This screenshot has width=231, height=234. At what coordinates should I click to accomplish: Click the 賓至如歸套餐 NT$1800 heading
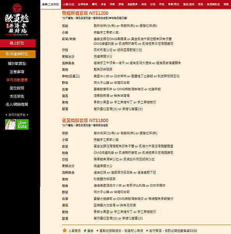pos(85,121)
